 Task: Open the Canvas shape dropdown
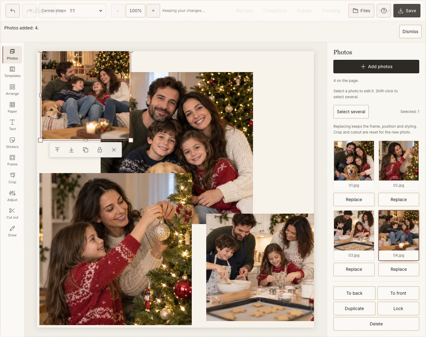[73, 11]
